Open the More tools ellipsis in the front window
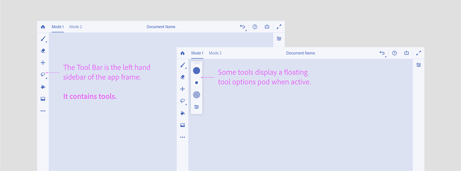This screenshot has width=461, height=171. click(182, 137)
